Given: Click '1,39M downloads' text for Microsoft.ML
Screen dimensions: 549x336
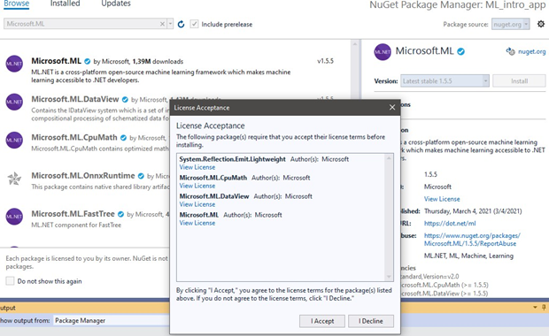Looking at the screenshot, I should (158, 62).
